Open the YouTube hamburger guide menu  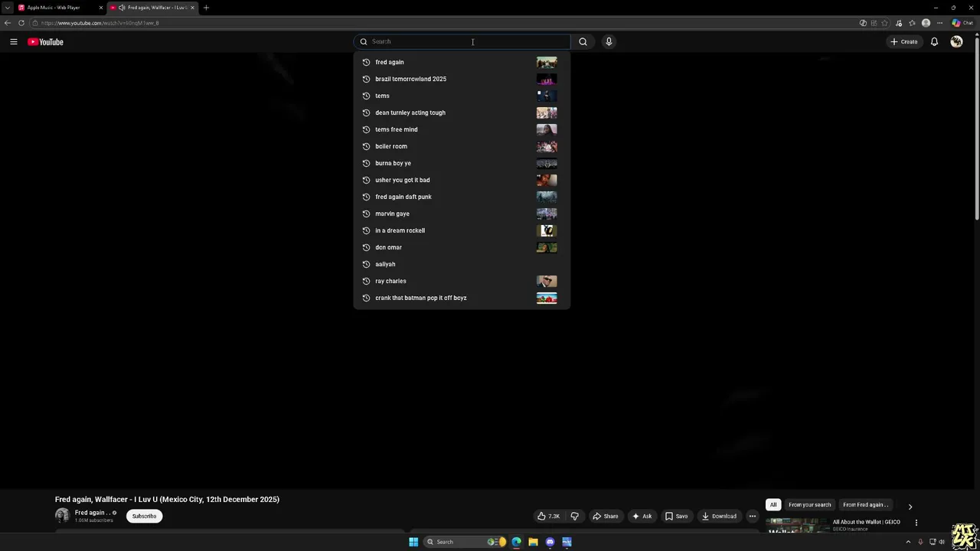point(14,42)
